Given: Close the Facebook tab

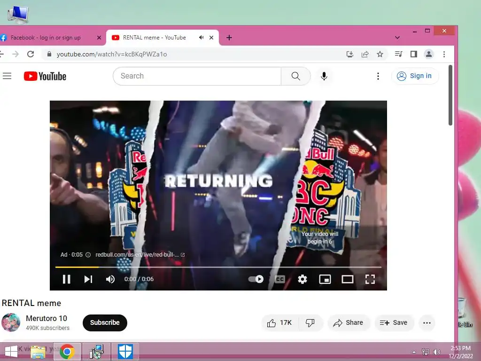Looking at the screenshot, I should pyautogui.click(x=99, y=38).
